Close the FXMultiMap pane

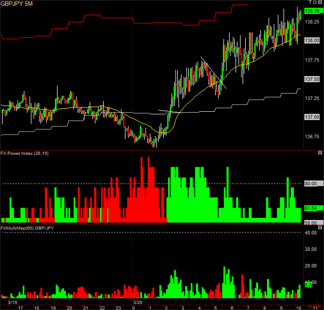click(x=320, y=228)
